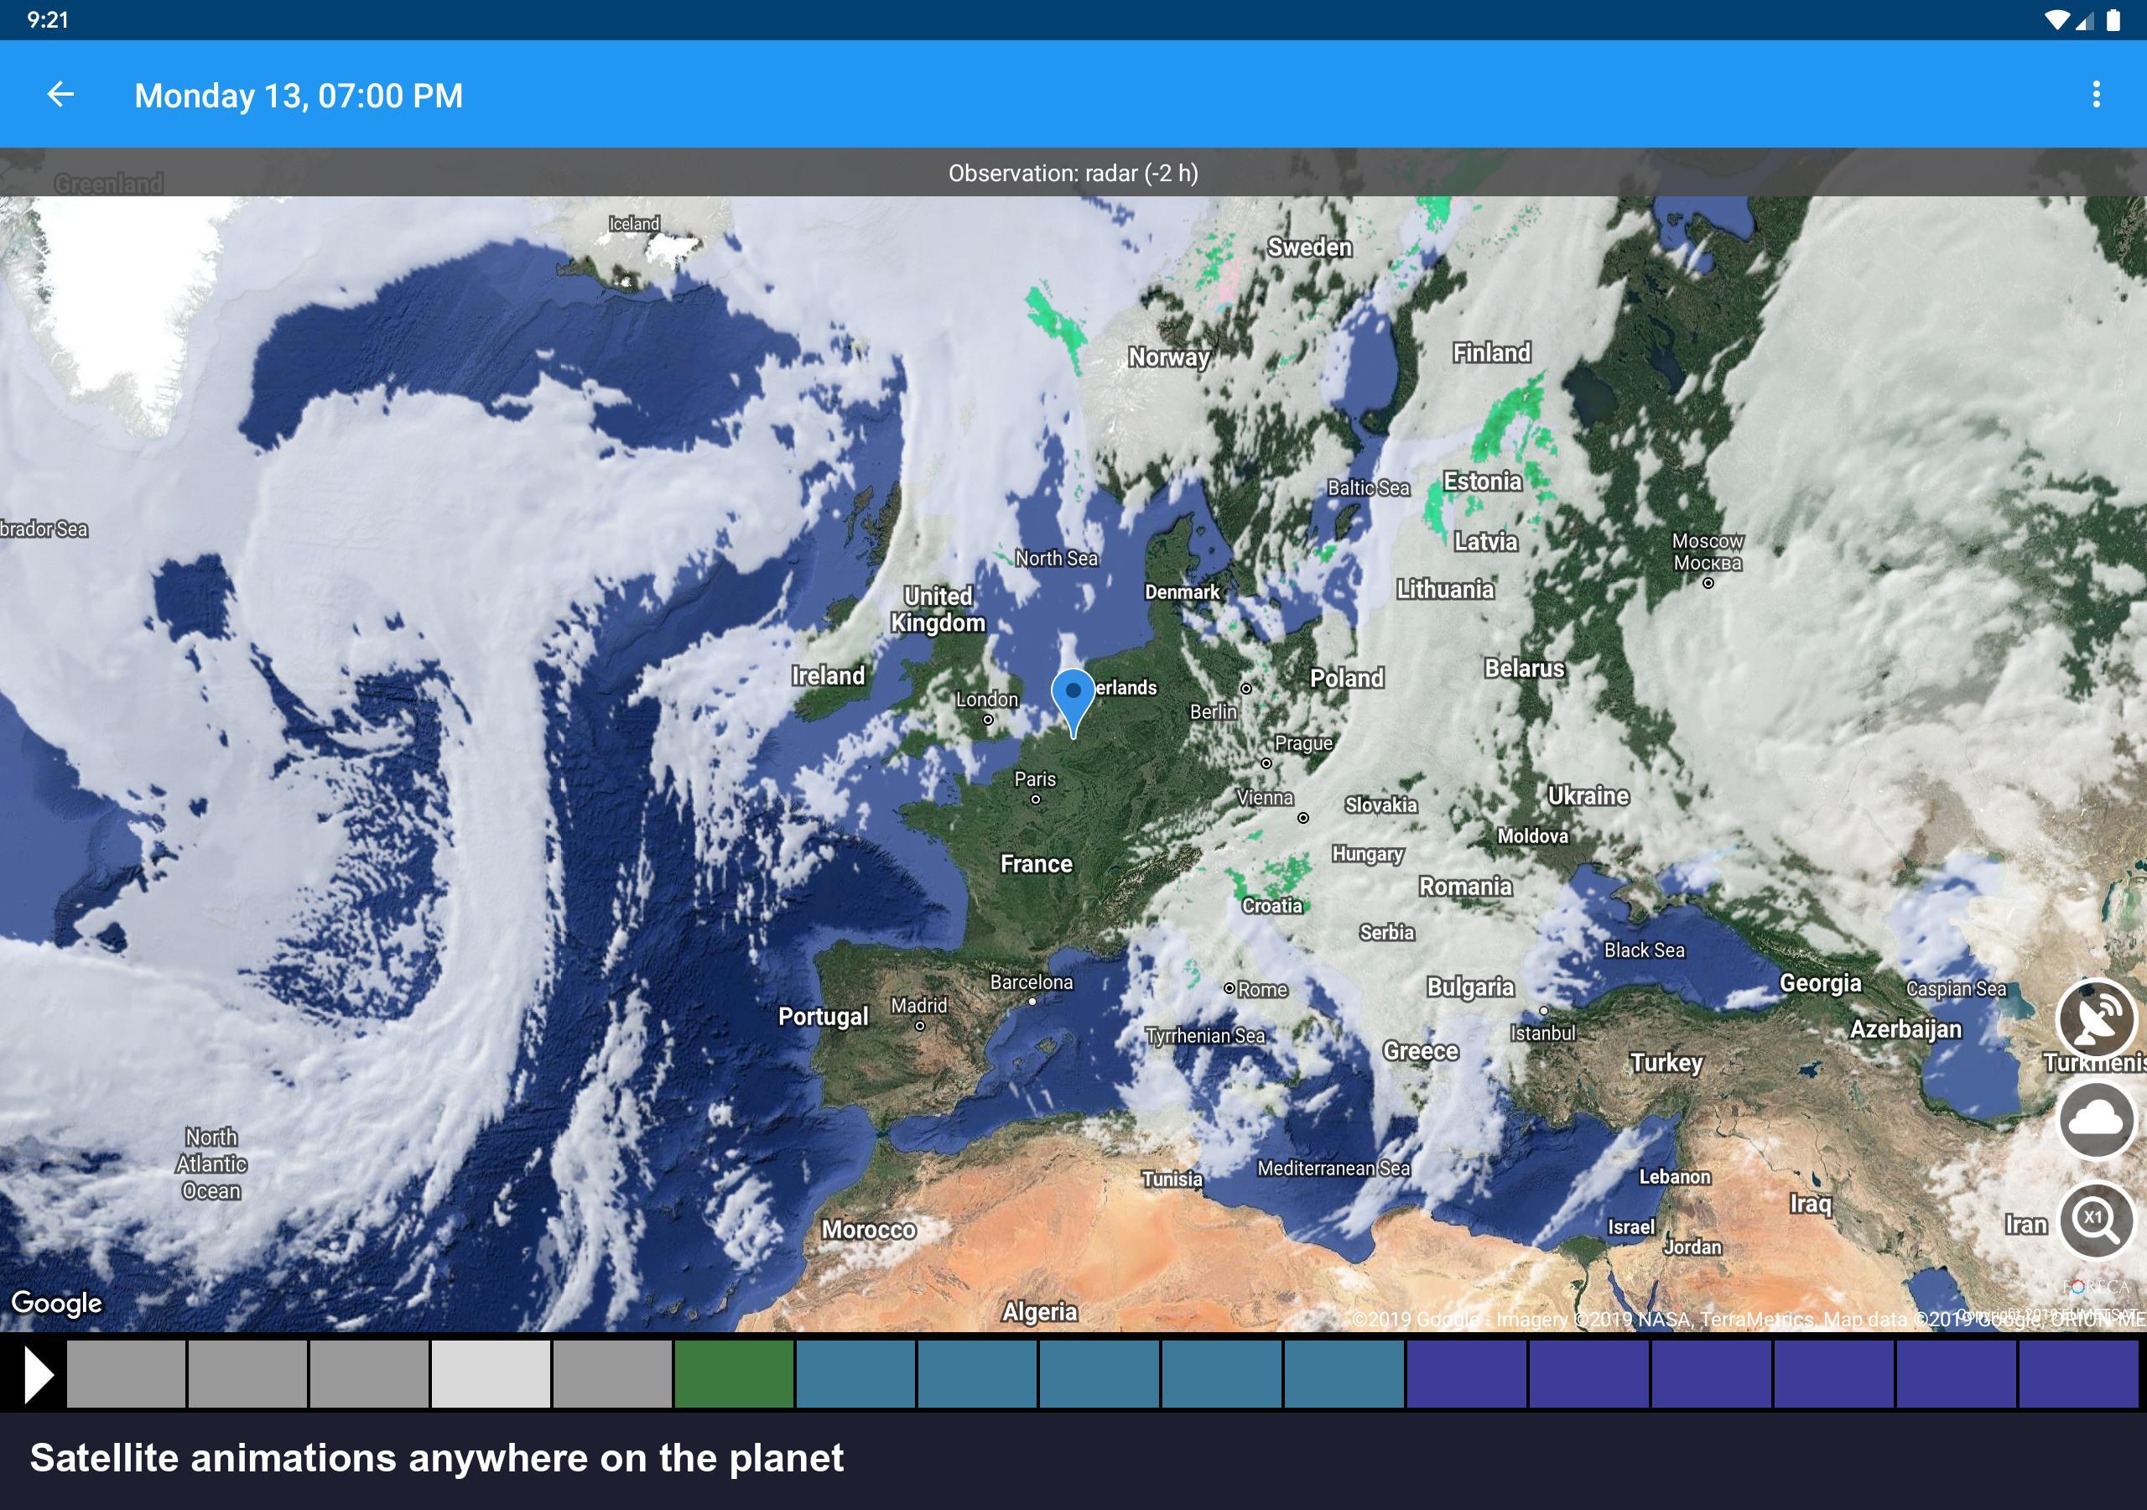Tap the 'Istanbul' city label

[x=1543, y=1033]
